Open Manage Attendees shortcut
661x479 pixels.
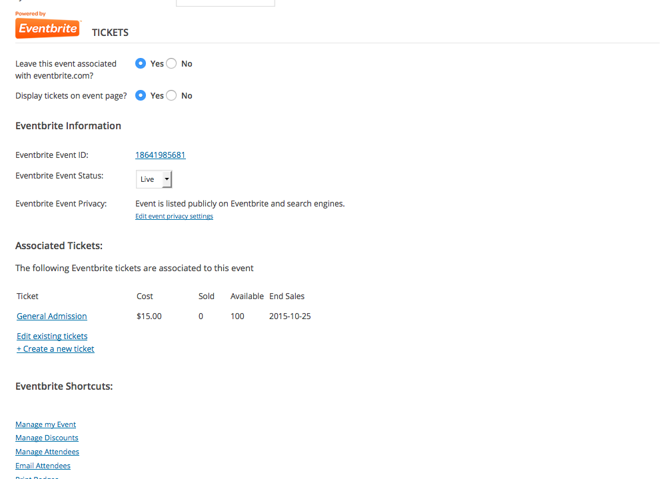pyautogui.click(x=47, y=452)
